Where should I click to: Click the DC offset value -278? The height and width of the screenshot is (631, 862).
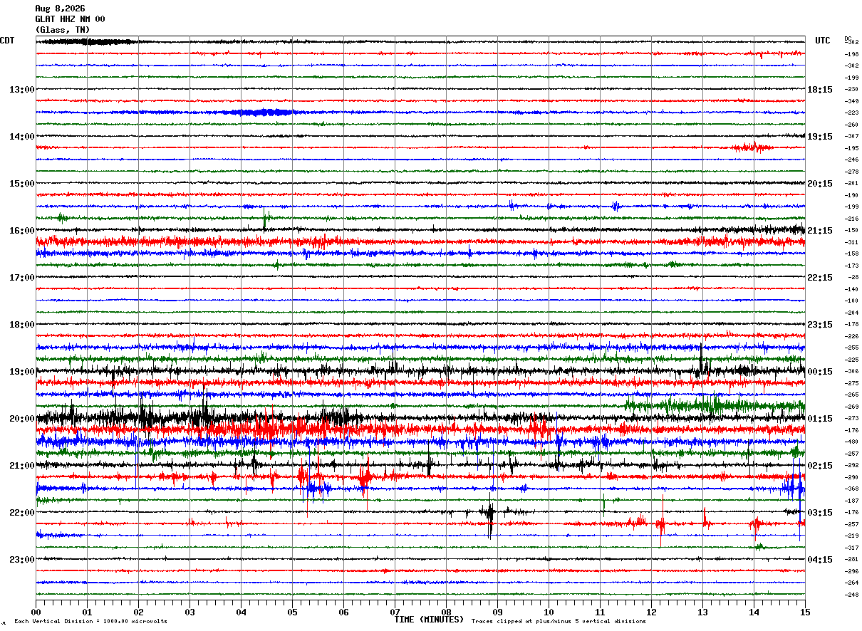(x=851, y=172)
